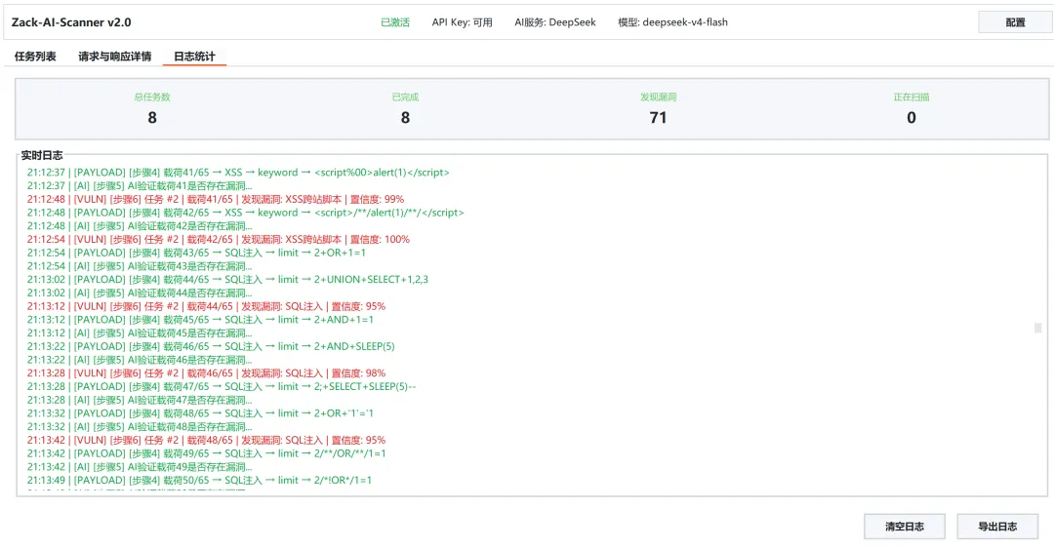
Task: Select log line AI验证载荷46是否存在漏洞
Action: click(140, 360)
